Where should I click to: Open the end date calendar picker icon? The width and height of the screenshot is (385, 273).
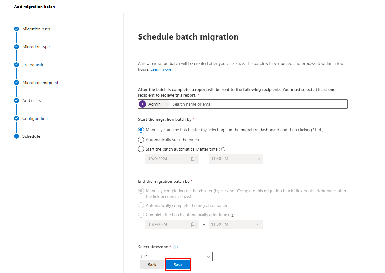tap(194, 224)
